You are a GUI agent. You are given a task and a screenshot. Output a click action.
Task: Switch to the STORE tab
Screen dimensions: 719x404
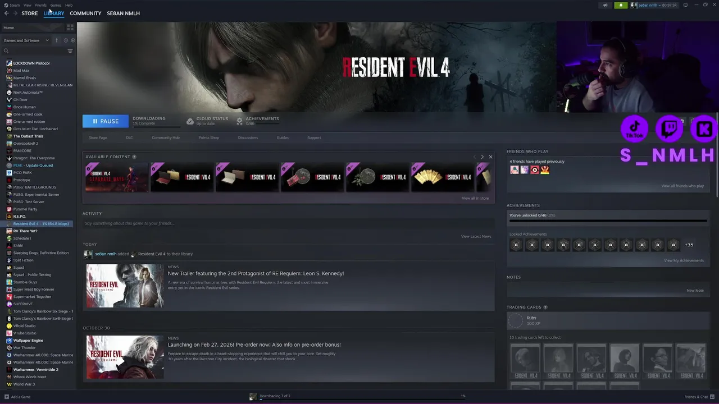point(30,13)
